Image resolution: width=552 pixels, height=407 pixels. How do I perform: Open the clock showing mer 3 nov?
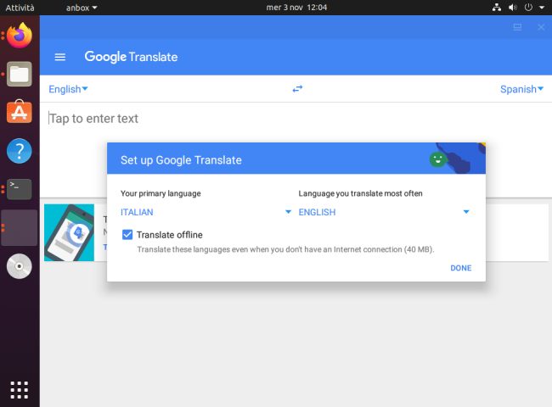[296, 8]
